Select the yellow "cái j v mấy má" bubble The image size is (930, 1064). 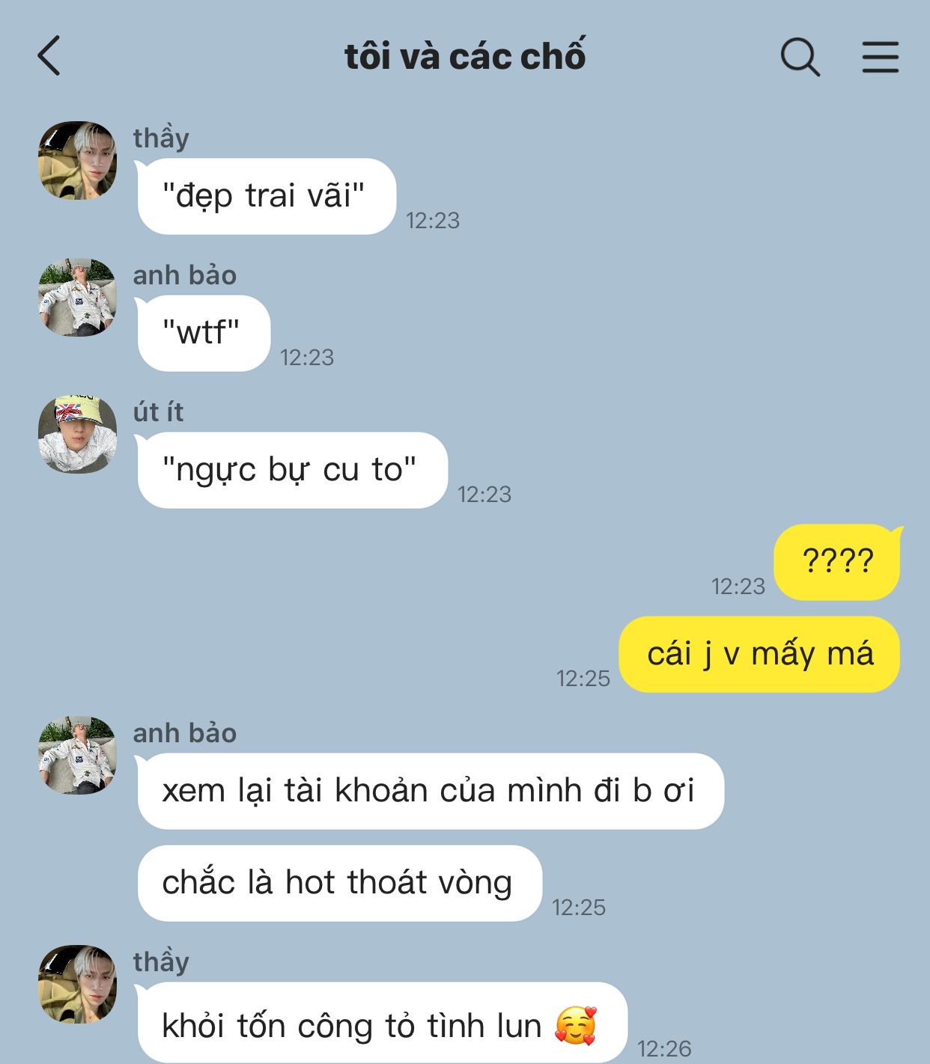tap(759, 654)
